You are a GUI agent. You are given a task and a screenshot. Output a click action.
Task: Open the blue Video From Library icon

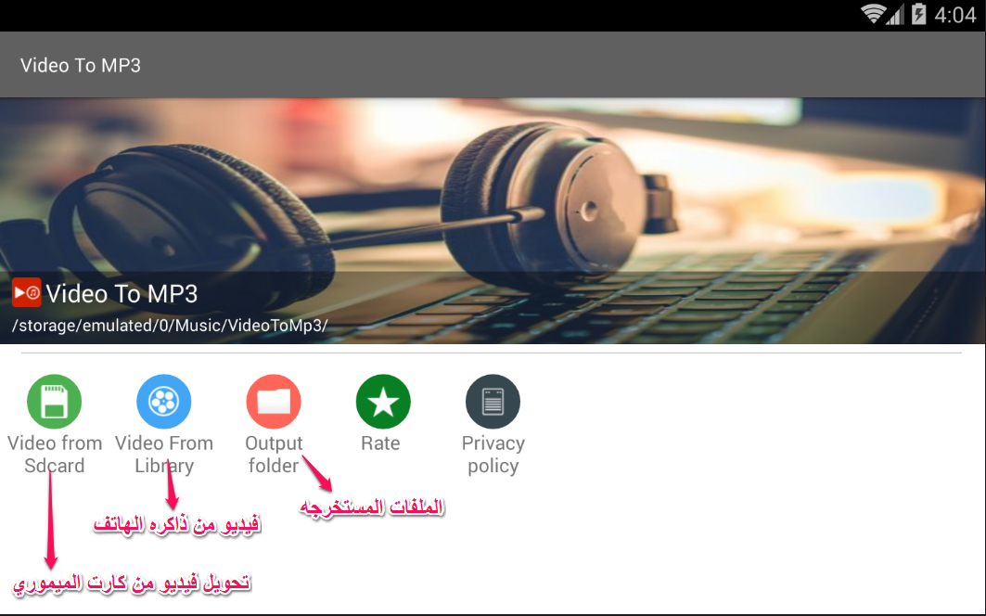click(164, 402)
